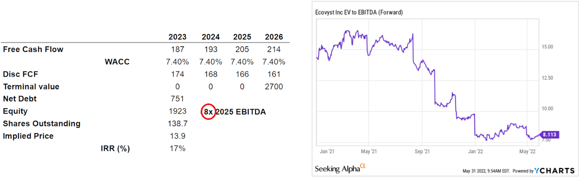Click the 2025 EBITDA text
Screen dimensions: 580x177
coord(241,111)
